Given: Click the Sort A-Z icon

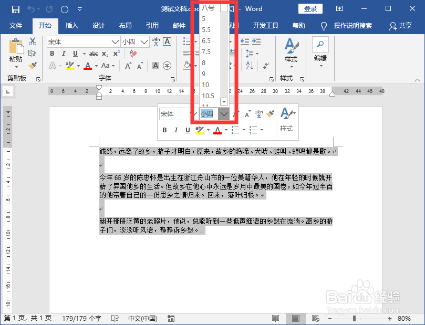Looking at the screenshot, I should click(248, 65).
